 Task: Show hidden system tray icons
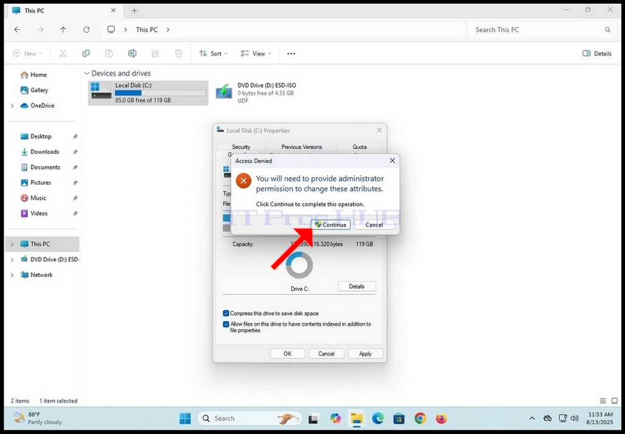(x=532, y=418)
